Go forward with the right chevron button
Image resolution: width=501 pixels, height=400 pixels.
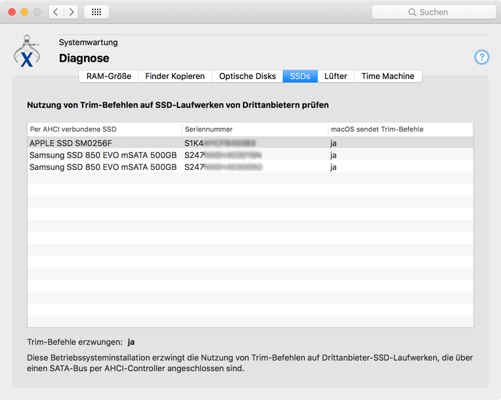pyautogui.click(x=71, y=12)
